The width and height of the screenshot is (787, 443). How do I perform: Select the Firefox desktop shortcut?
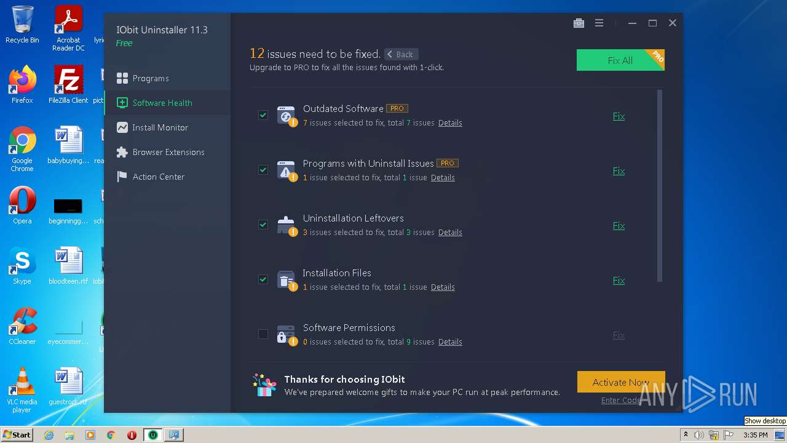[22, 84]
